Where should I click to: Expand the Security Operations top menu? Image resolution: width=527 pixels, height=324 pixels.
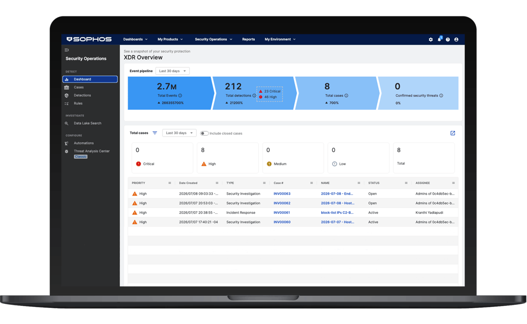pyautogui.click(x=214, y=39)
